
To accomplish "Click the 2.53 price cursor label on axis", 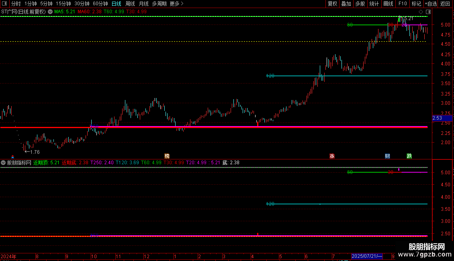I will pyautogui.click(x=442, y=118).
